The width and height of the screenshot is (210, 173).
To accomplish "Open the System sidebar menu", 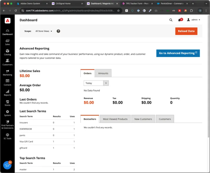I will 8,113.
